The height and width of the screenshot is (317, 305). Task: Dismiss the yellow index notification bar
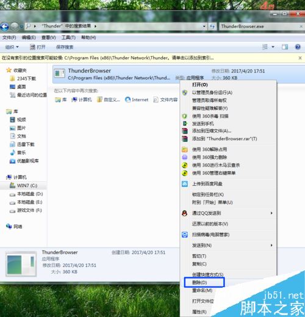300,58
